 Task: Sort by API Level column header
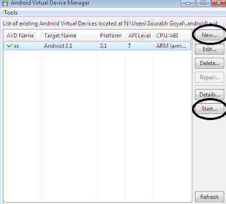139,36
